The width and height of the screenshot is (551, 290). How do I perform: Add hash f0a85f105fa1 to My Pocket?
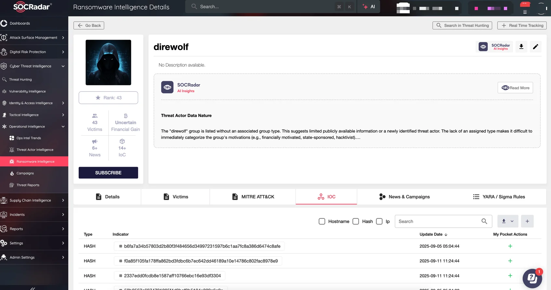(510, 261)
